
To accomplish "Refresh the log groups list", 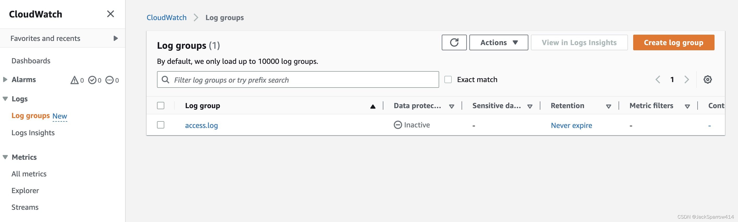I will pos(454,42).
